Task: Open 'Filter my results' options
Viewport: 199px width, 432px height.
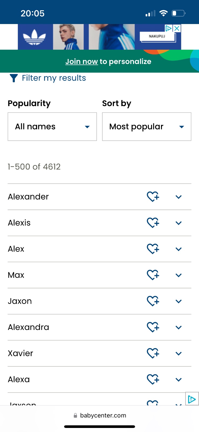Action: pos(54,78)
